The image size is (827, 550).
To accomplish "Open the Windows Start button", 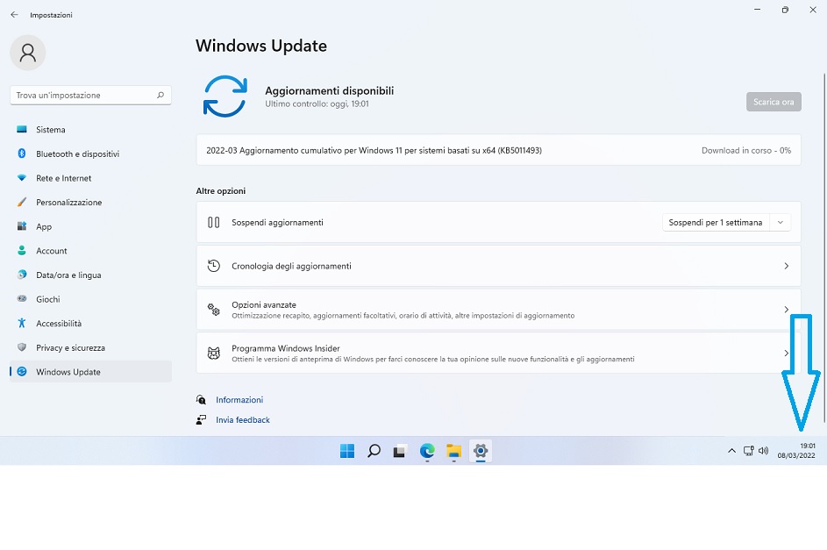I will tap(347, 451).
